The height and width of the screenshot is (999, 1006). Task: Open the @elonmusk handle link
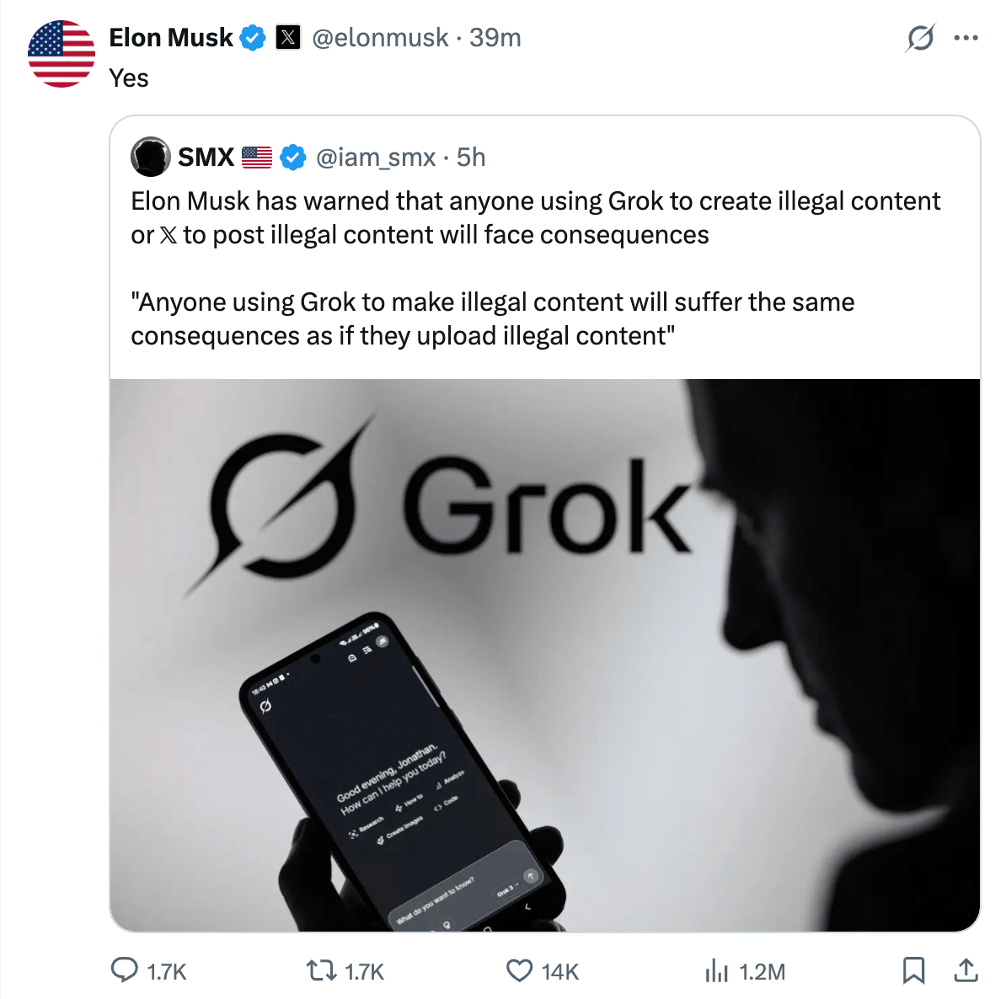tap(380, 38)
